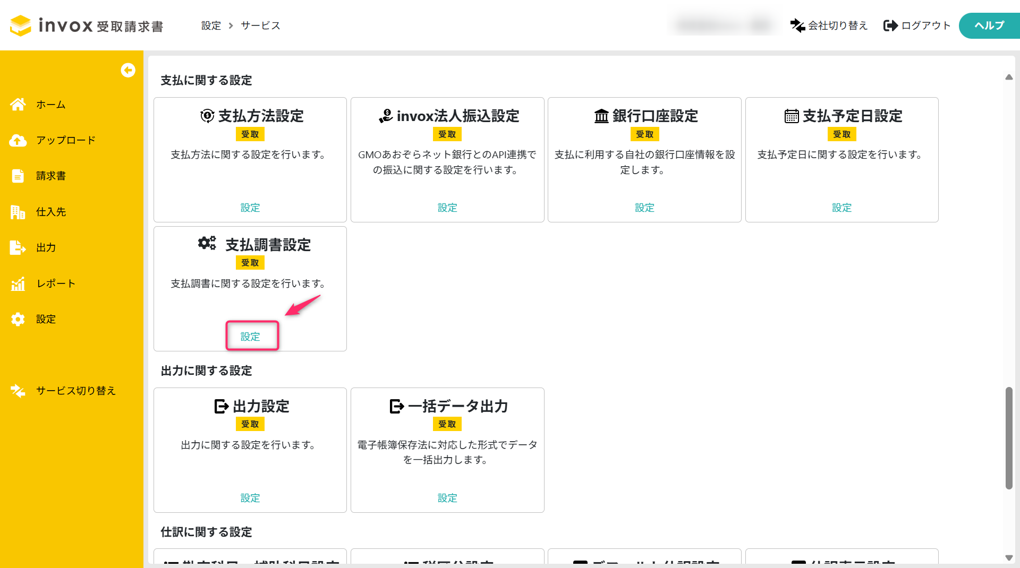1020x568 pixels.
Task: Click the 設定 breadcrumb in header
Action: [211, 25]
